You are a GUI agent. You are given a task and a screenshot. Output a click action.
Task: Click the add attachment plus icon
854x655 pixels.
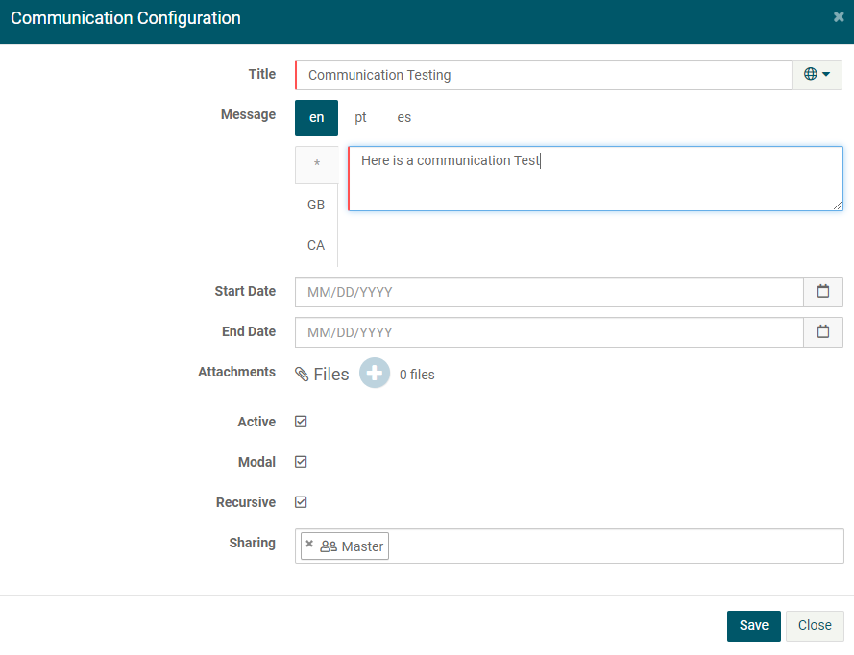coord(375,374)
